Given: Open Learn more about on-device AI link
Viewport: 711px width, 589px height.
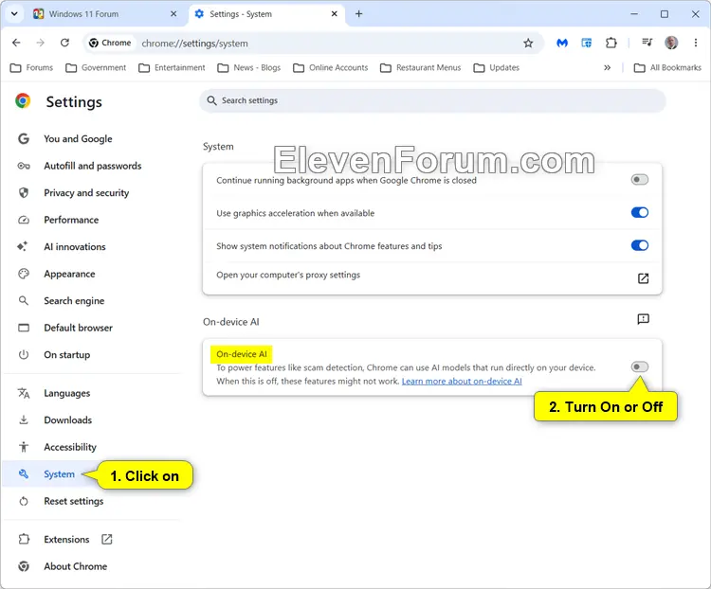Looking at the screenshot, I should (462, 381).
